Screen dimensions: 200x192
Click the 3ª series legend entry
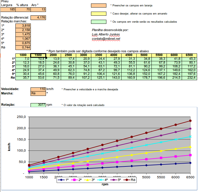[89, 180]
